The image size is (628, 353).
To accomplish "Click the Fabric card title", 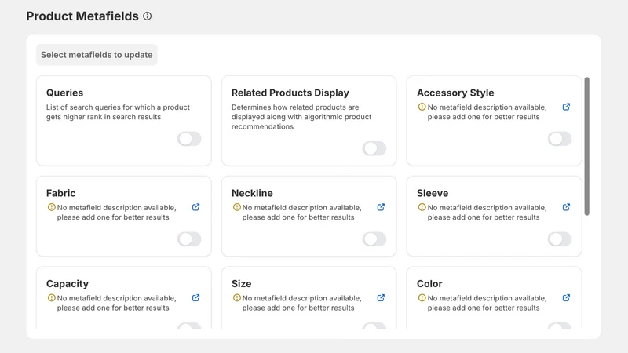I will [61, 193].
